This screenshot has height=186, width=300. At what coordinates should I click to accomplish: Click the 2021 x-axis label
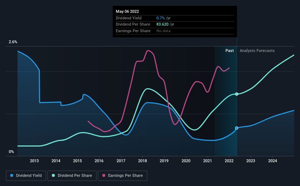click(208, 161)
